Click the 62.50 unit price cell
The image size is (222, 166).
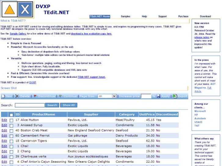point(150,141)
